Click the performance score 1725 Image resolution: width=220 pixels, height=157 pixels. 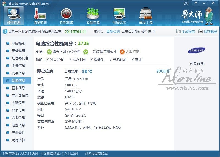point(83,44)
